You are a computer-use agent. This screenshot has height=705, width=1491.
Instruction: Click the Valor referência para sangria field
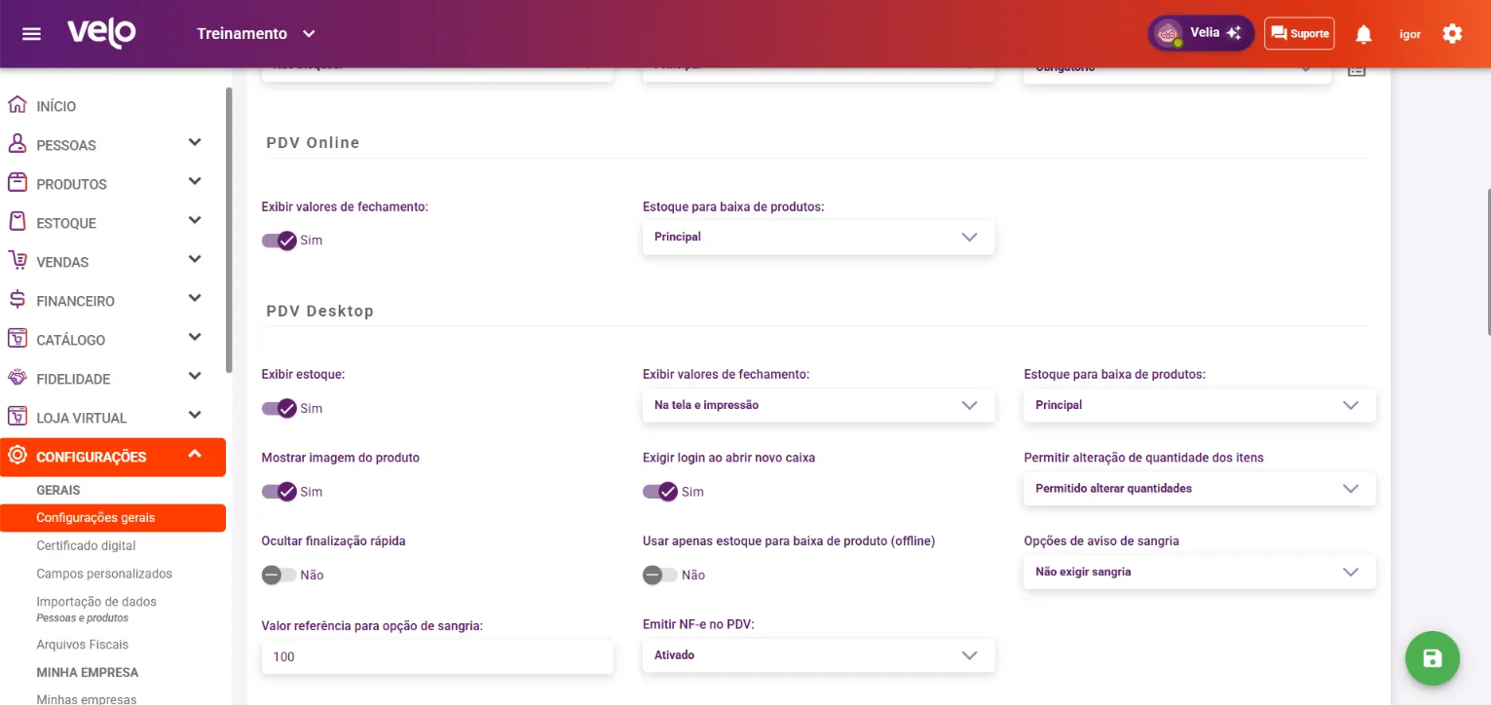pos(437,657)
